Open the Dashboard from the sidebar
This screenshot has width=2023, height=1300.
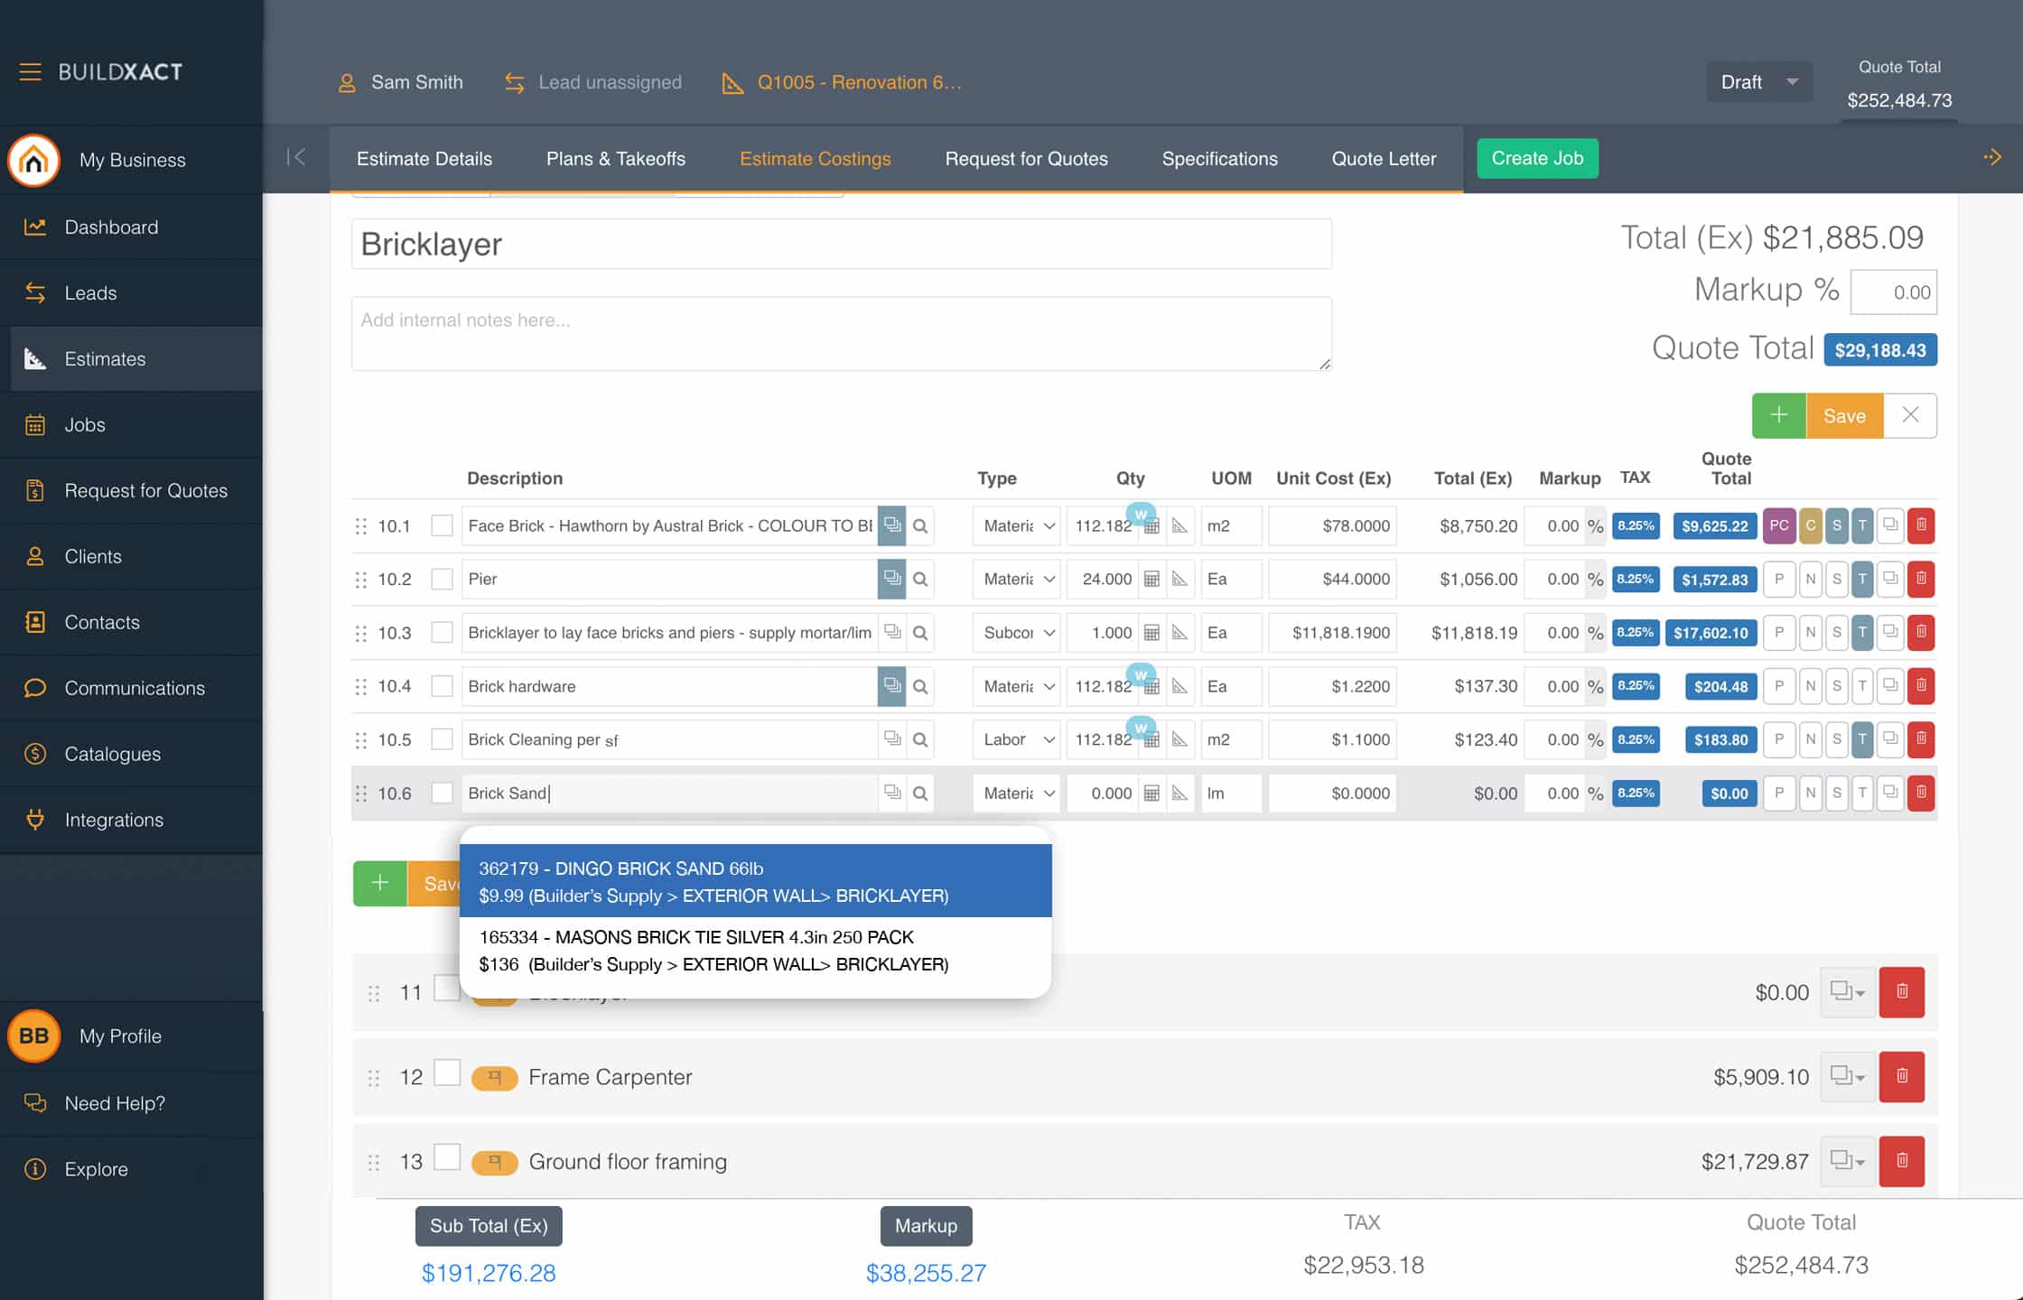point(111,227)
